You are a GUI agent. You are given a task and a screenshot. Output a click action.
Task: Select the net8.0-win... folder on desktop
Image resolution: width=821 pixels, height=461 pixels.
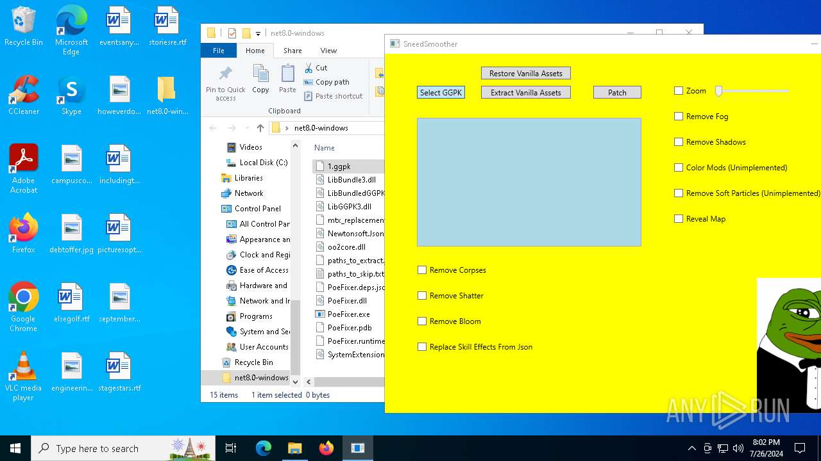pos(167,95)
